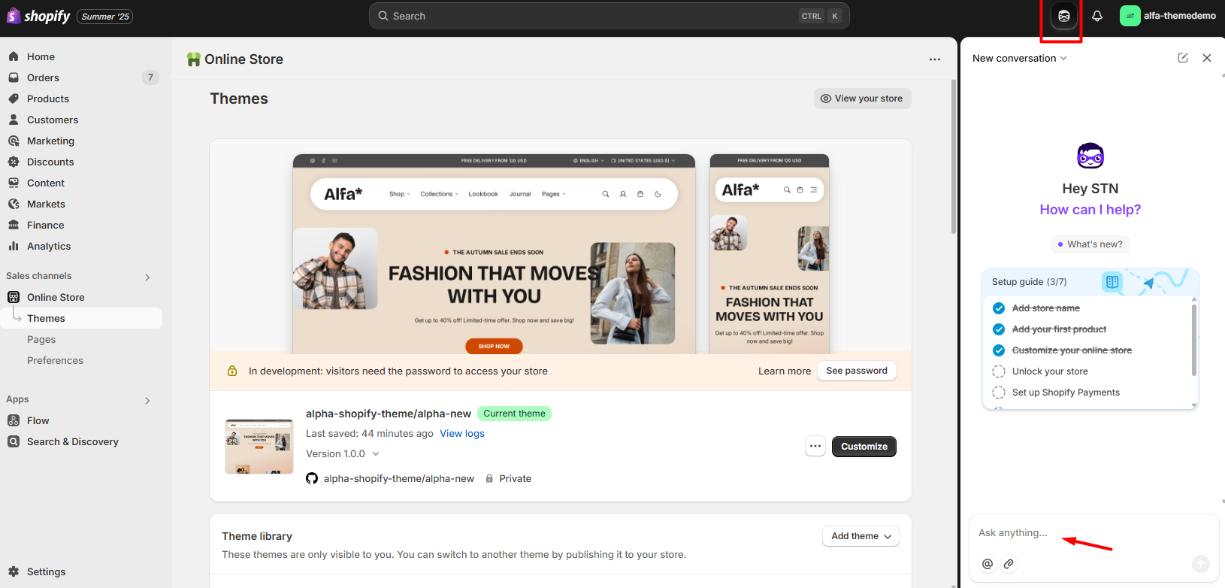1225x588 pixels.
Task: Click the Customize button
Action: pos(864,446)
